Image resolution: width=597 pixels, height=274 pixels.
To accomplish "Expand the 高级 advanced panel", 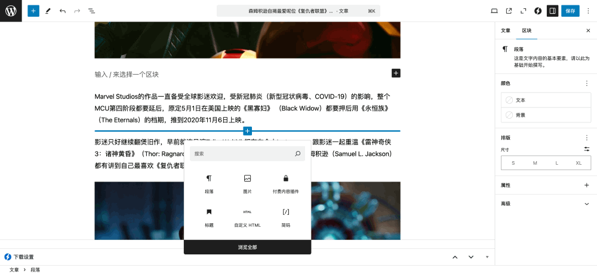I will click(546, 204).
